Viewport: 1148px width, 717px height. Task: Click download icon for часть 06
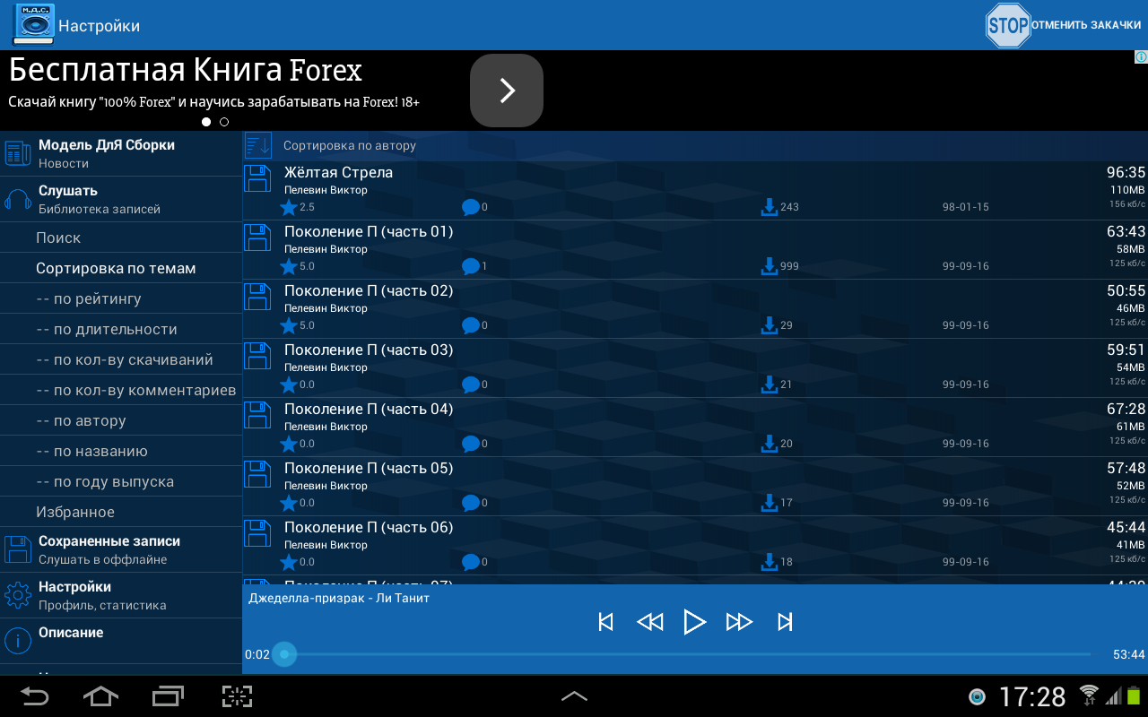[x=769, y=562]
